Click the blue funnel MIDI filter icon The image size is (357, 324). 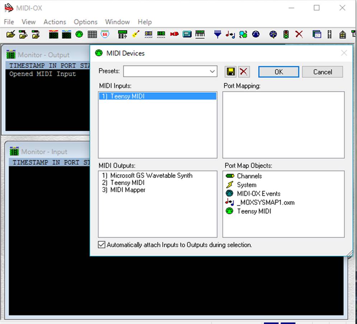pos(218,34)
